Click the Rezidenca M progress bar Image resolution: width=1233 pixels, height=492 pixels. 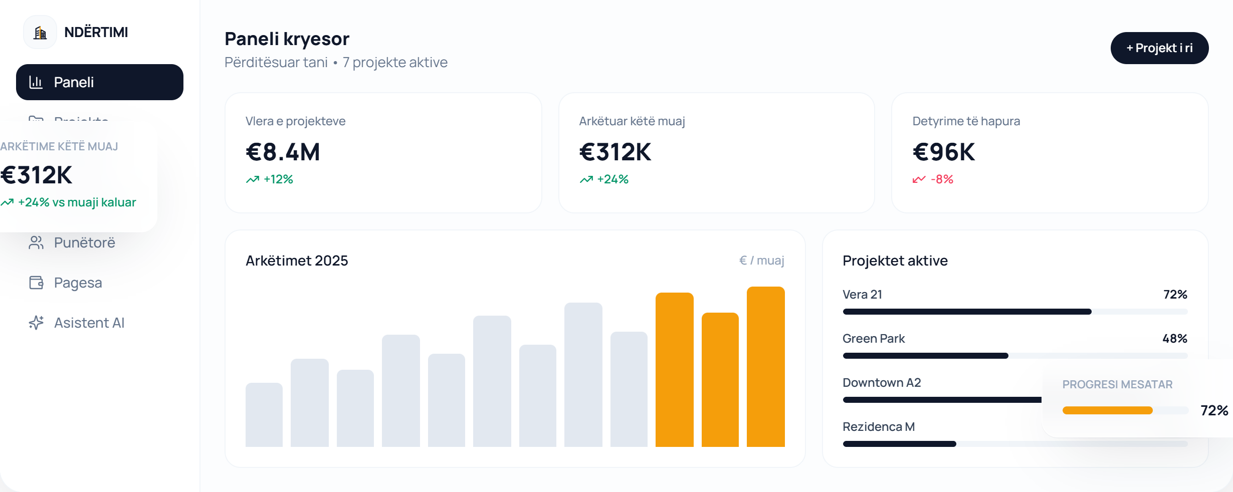[1015, 444]
